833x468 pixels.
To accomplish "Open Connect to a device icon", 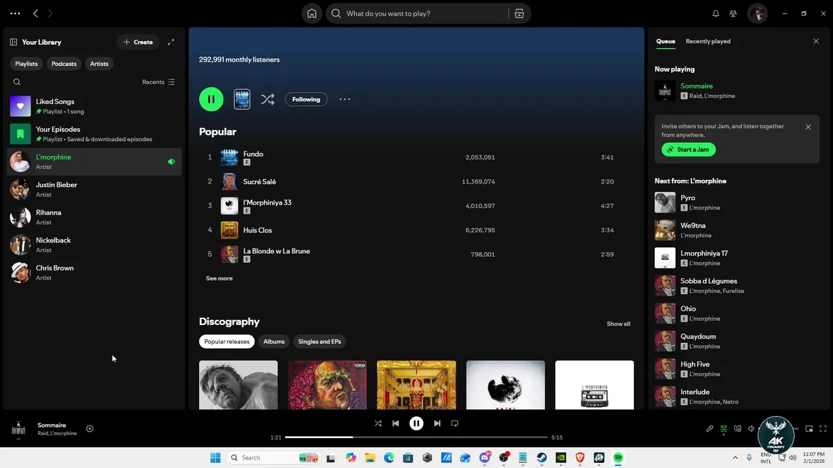I will point(738,429).
